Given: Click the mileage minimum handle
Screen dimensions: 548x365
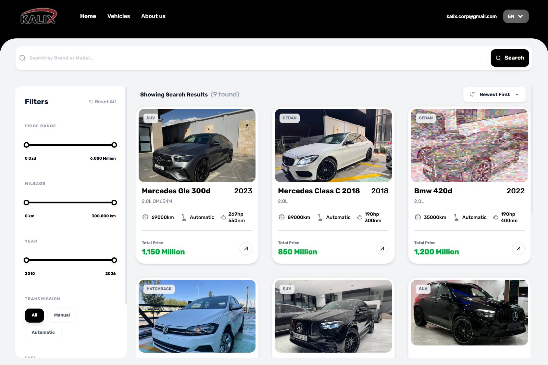Looking at the screenshot, I should [x=26, y=203].
